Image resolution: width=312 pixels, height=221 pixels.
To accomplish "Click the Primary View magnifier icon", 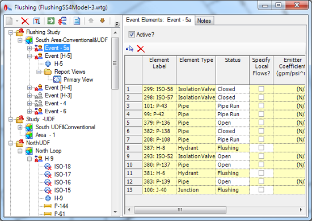I will point(57,80).
